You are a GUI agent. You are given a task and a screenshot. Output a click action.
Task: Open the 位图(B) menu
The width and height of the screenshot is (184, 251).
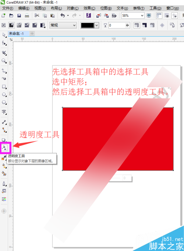(106, 8)
